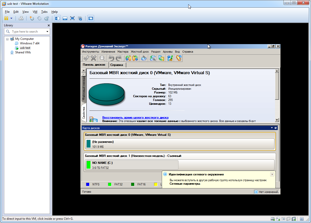Screen dimensions: 311x223
Task: Click the library search field
Action: coord(27,32)
